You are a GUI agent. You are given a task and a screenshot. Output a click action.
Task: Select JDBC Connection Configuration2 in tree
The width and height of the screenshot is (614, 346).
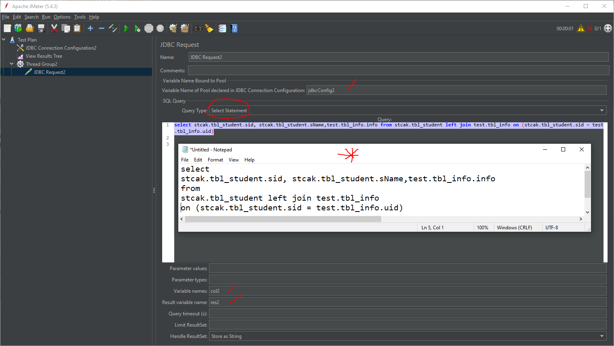(61, 48)
